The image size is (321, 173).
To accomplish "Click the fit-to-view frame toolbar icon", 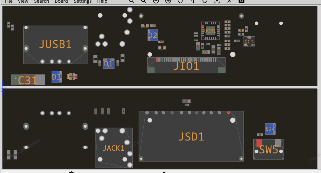I will click(x=217, y=1).
